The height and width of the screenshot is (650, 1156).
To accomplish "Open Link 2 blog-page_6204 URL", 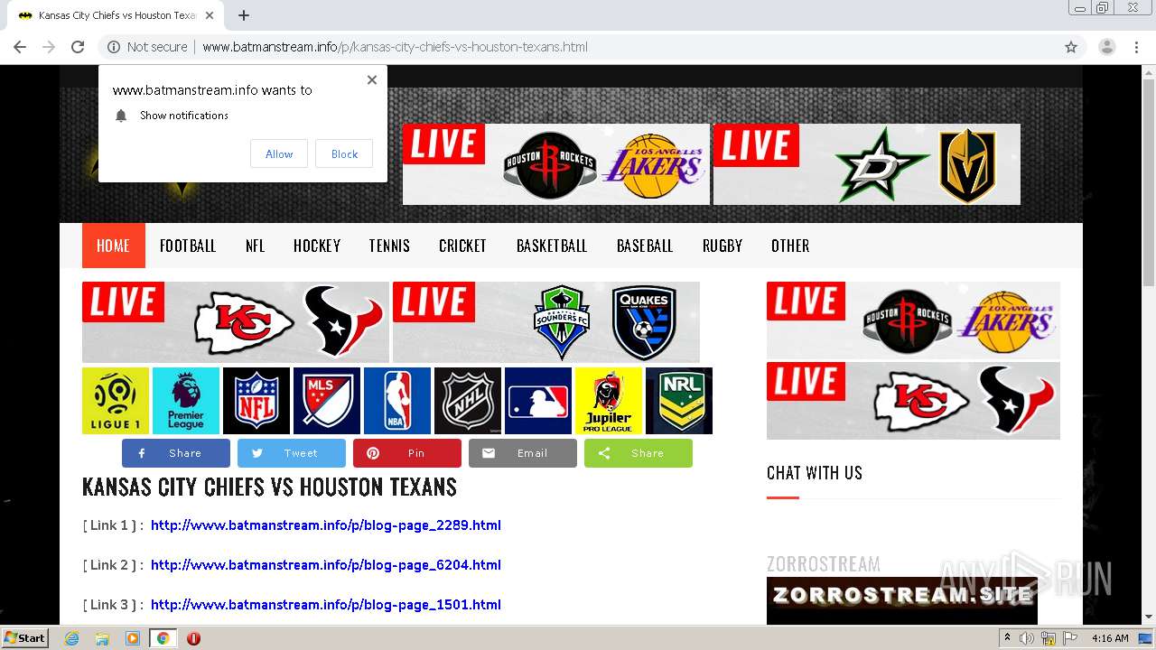I will pos(326,565).
